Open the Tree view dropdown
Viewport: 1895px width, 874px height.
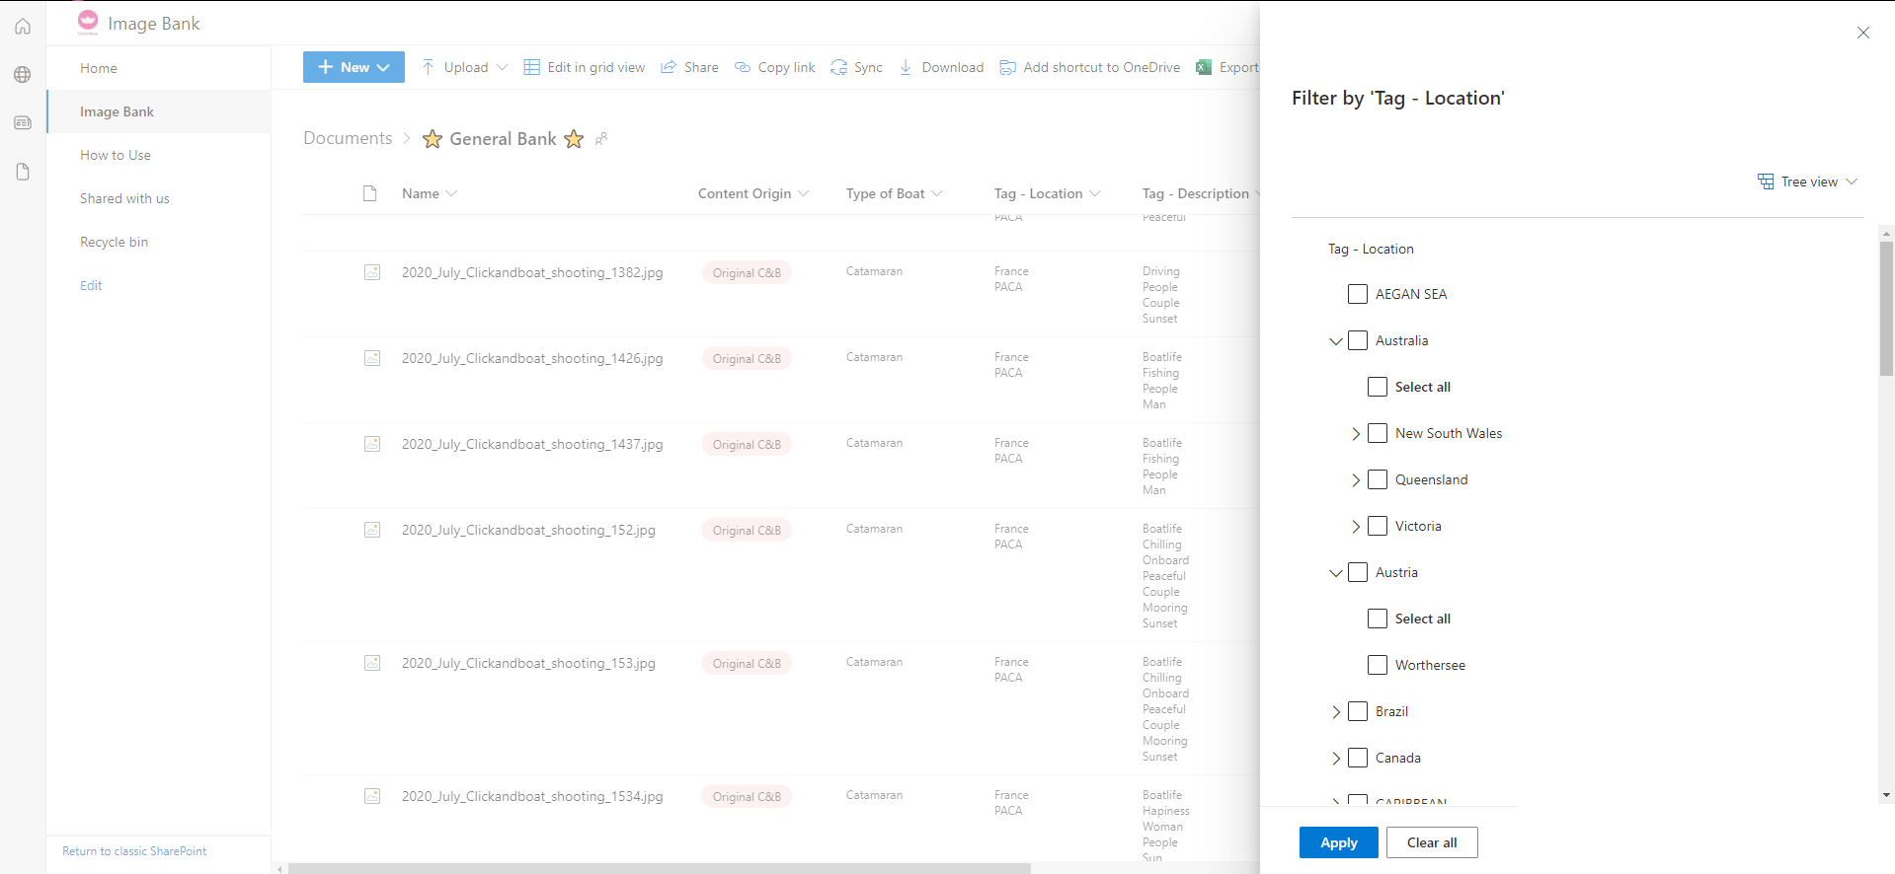[x=1808, y=182]
